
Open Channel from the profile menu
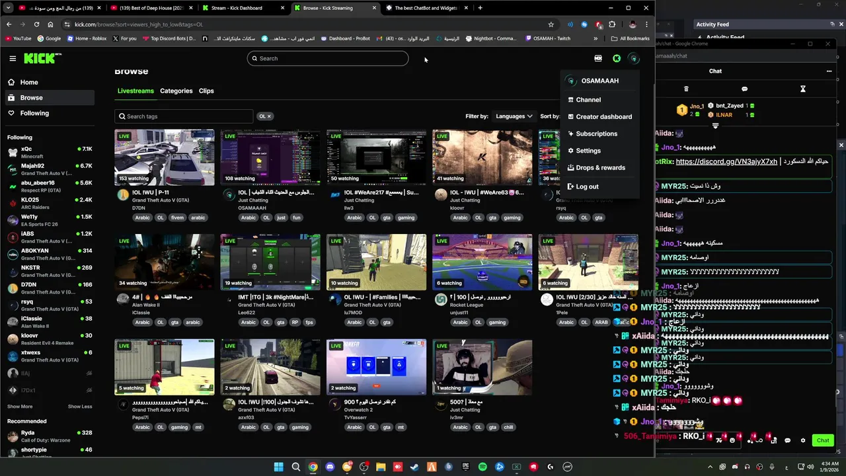click(588, 100)
